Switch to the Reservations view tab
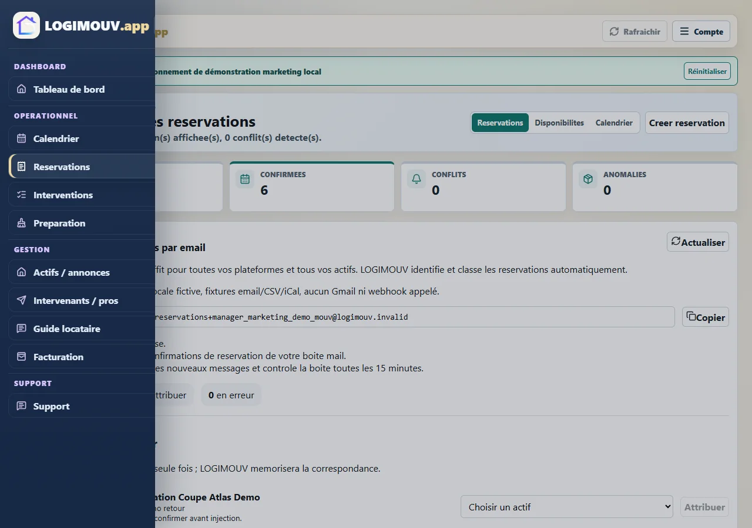This screenshot has width=752, height=528. click(x=500, y=123)
